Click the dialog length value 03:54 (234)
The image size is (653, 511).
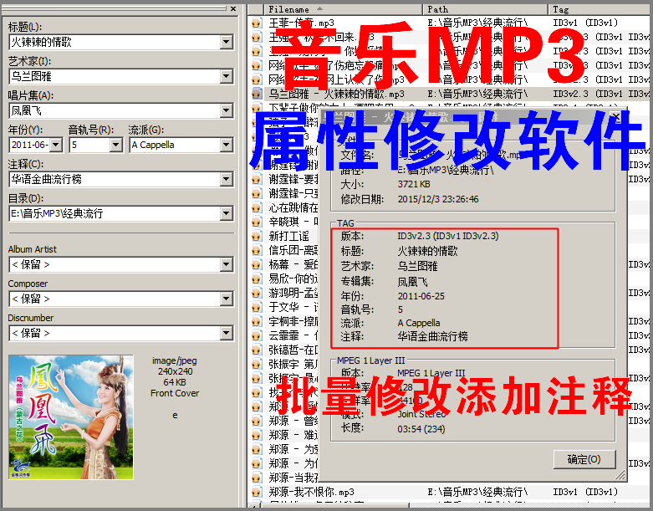[x=421, y=429]
